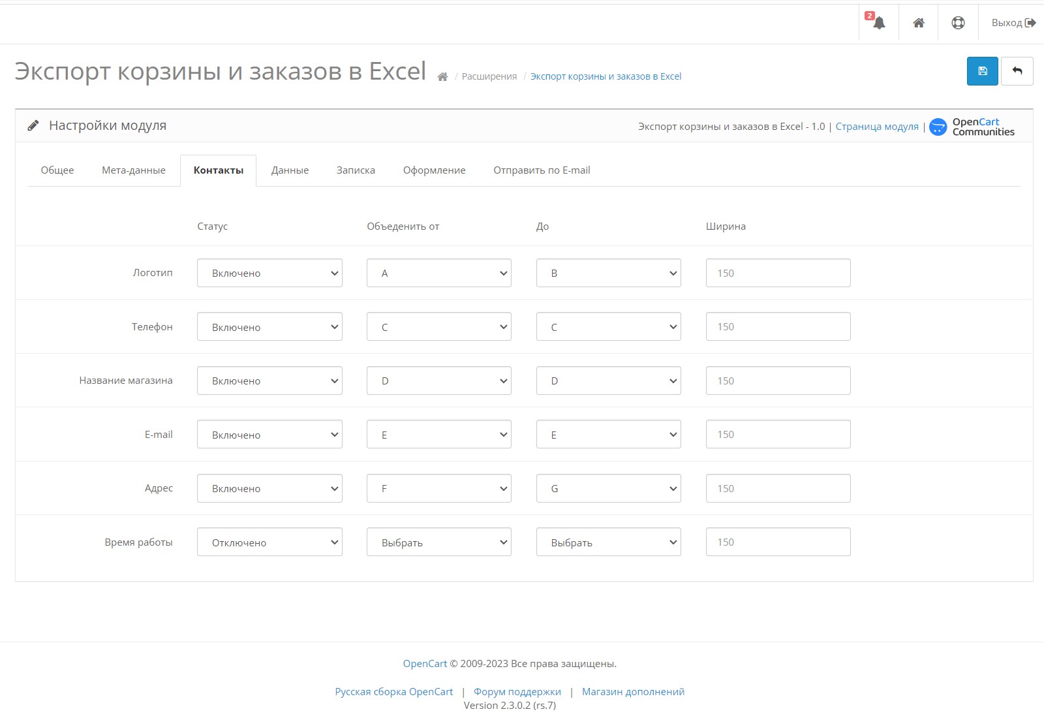The height and width of the screenshot is (718, 1044).
Task: Open the Логотип status dropdown
Action: (x=269, y=273)
